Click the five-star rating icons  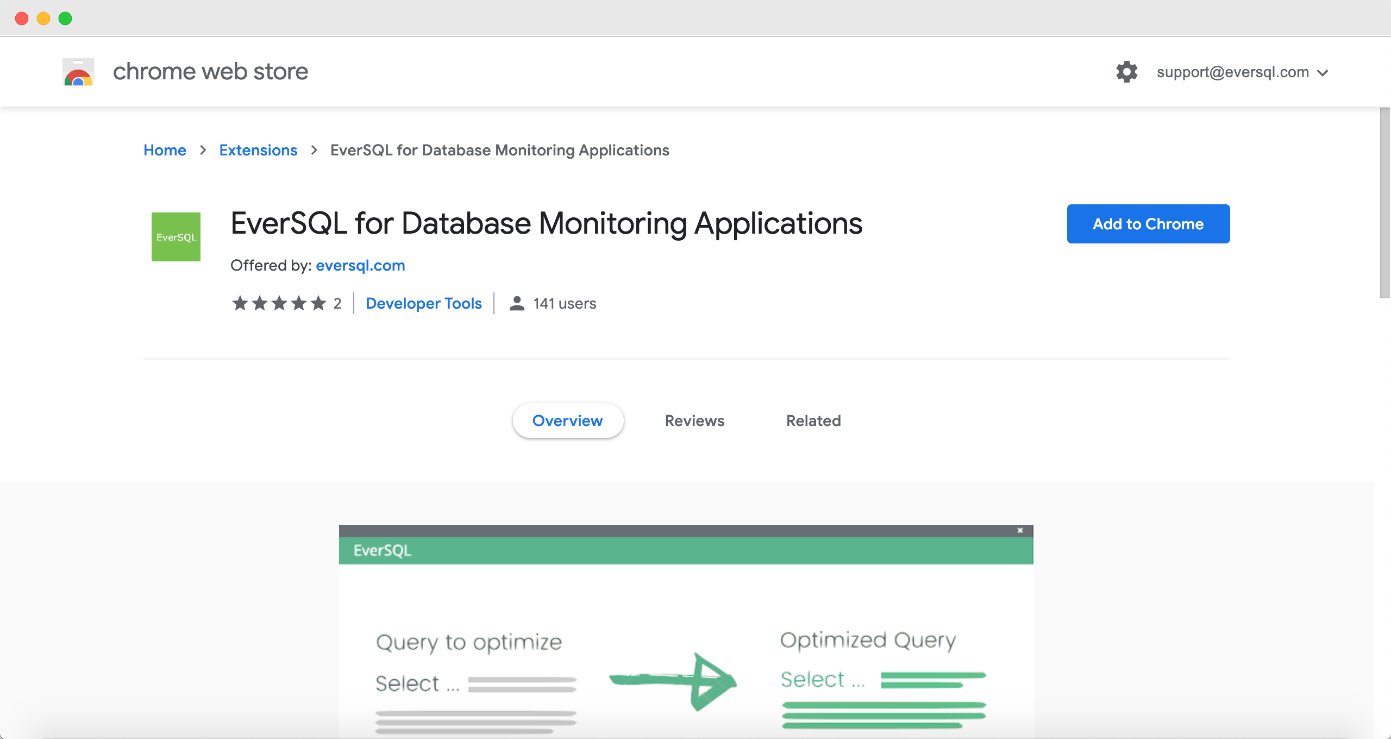tap(279, 303)
